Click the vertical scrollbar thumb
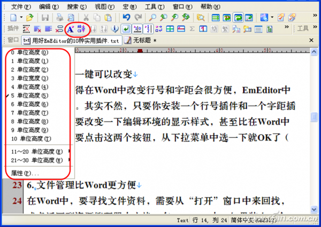 tap(314, 117)
